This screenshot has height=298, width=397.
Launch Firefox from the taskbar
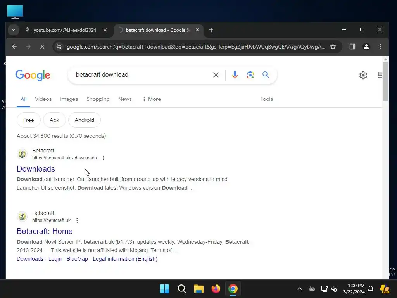click(x=216, y=289)
